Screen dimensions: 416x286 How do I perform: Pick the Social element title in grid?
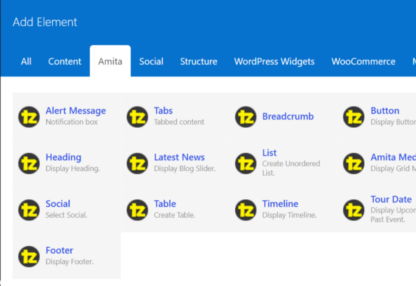tap(58, 204)
